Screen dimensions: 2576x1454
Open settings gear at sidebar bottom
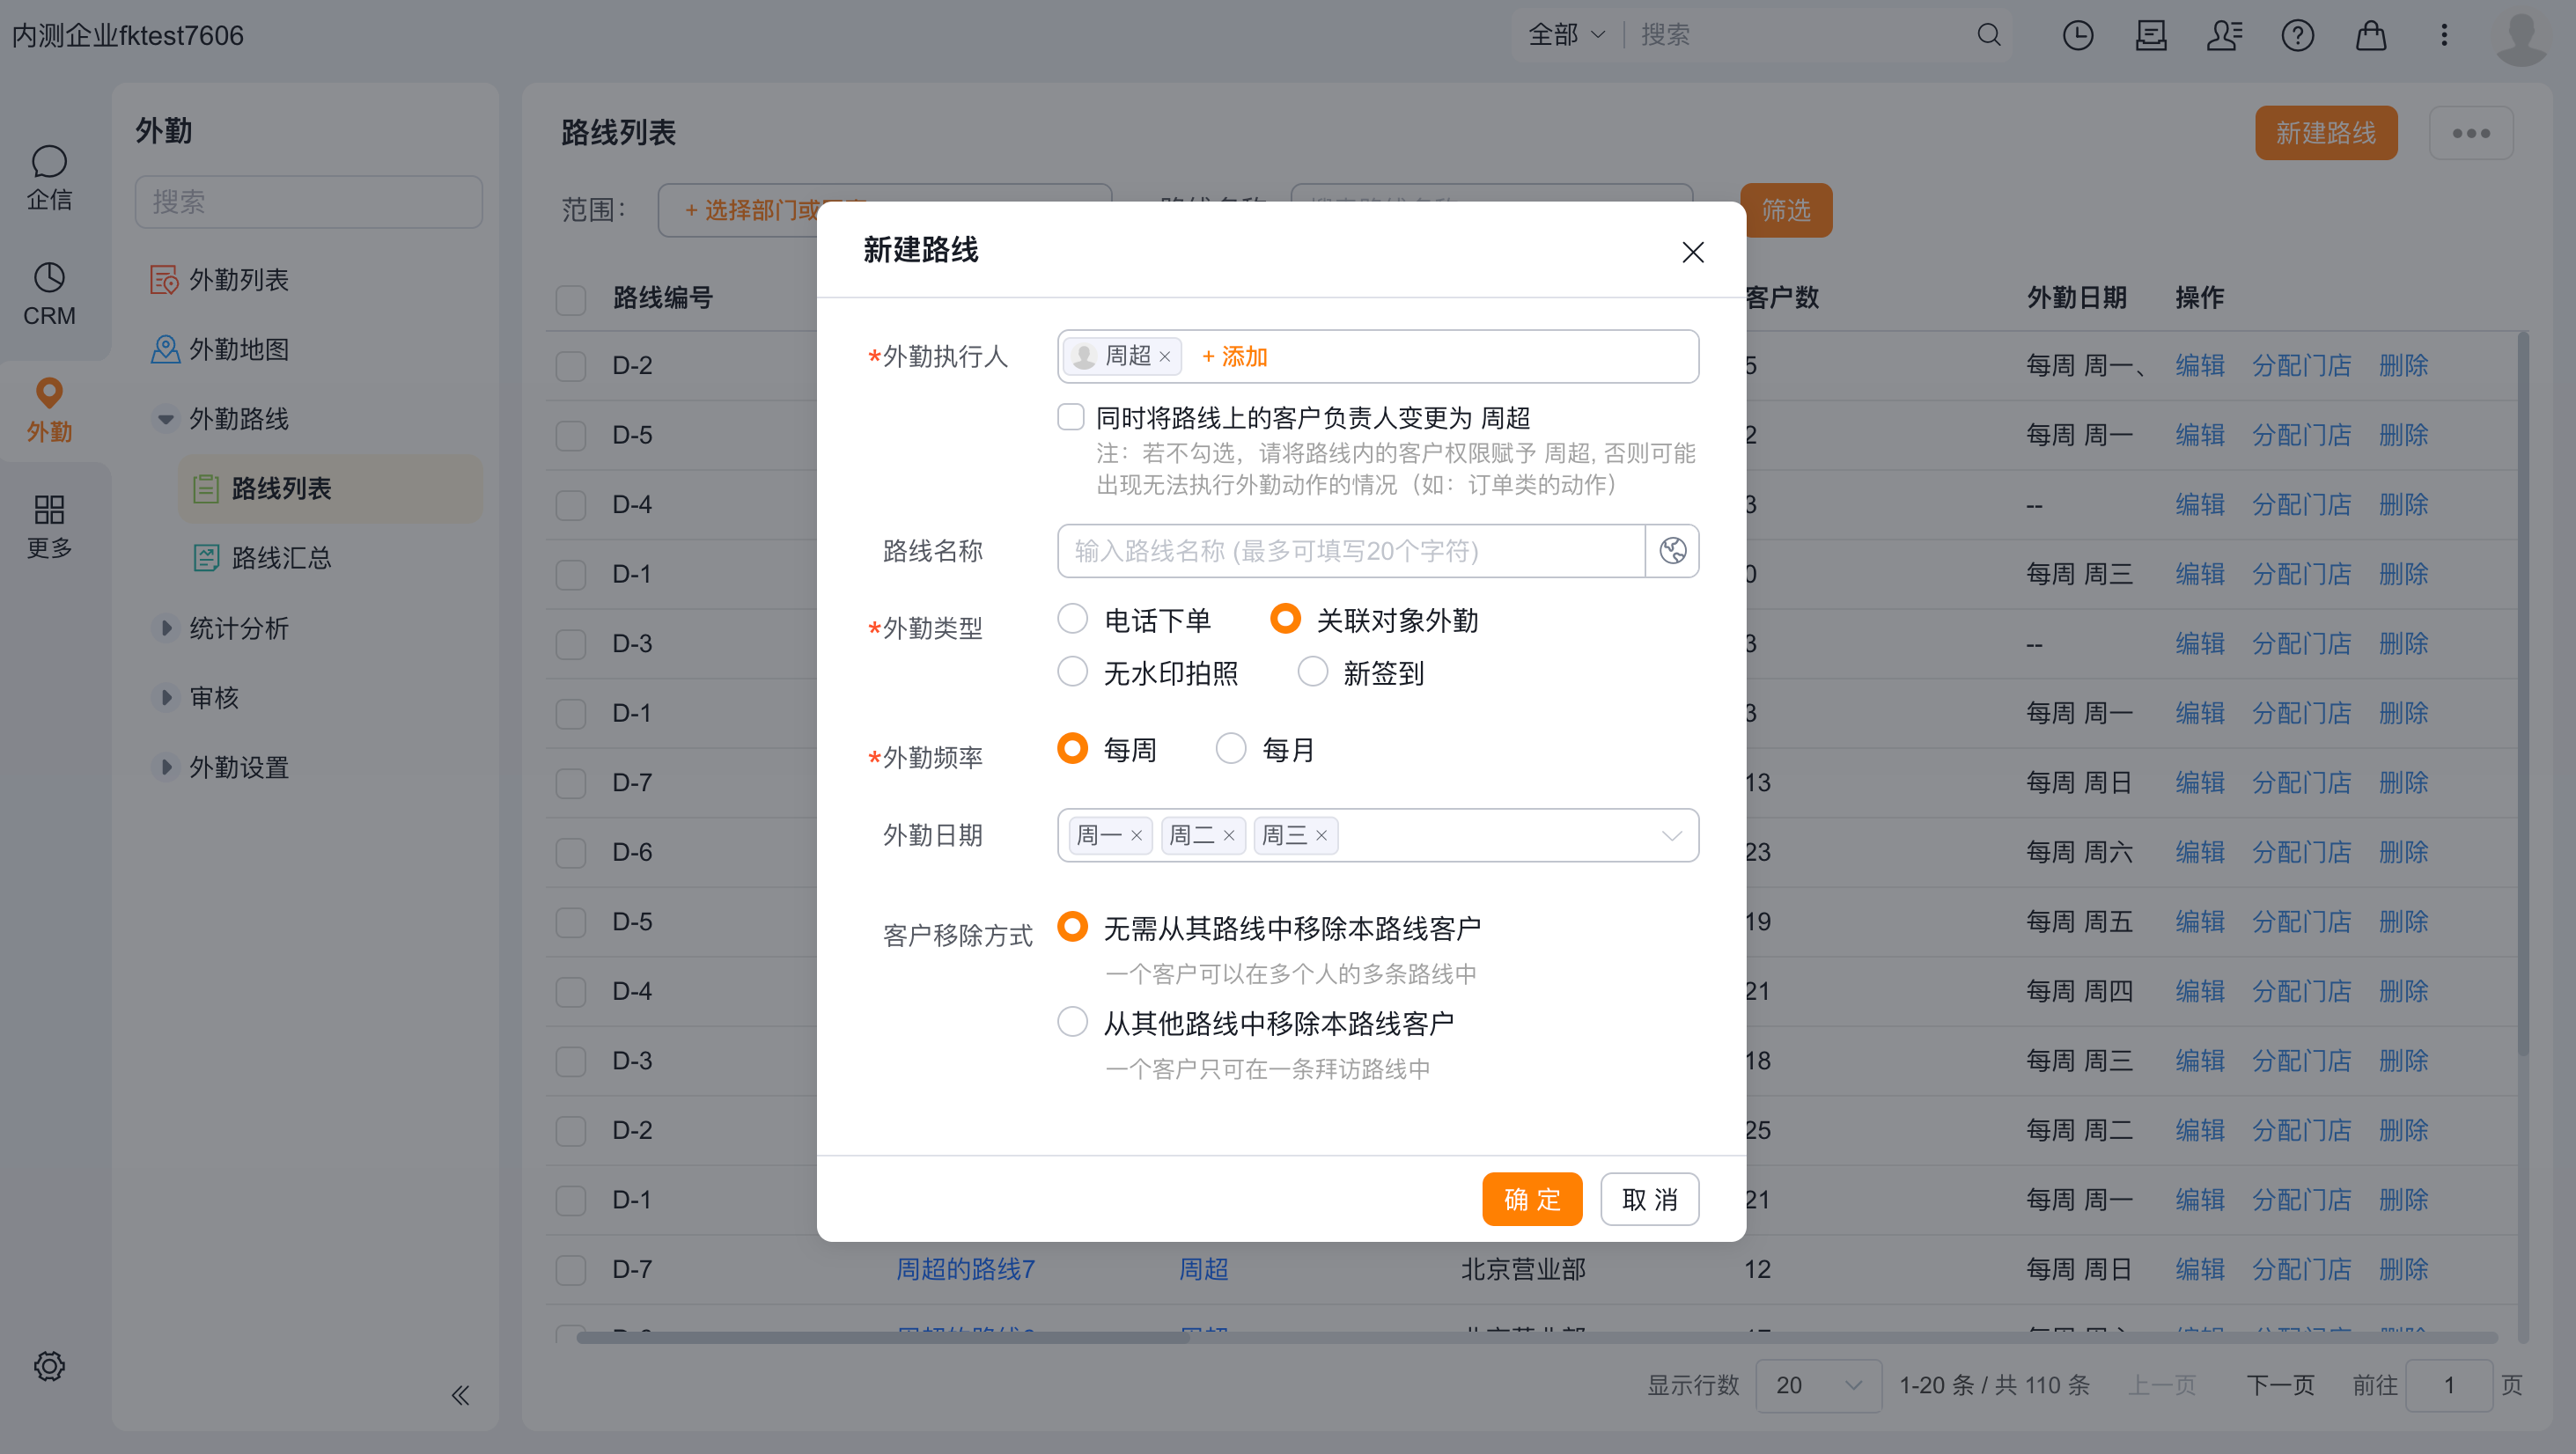pos(49,1366)
